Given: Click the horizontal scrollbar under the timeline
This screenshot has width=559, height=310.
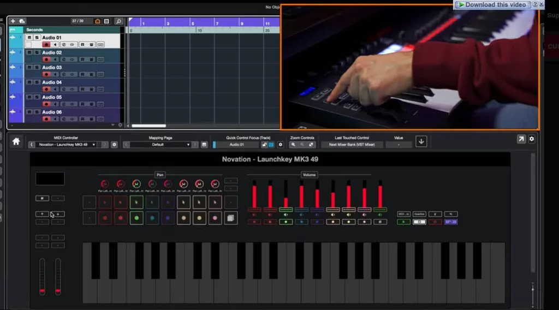Looking at the screenshot, I should click(x=148, y=126).
